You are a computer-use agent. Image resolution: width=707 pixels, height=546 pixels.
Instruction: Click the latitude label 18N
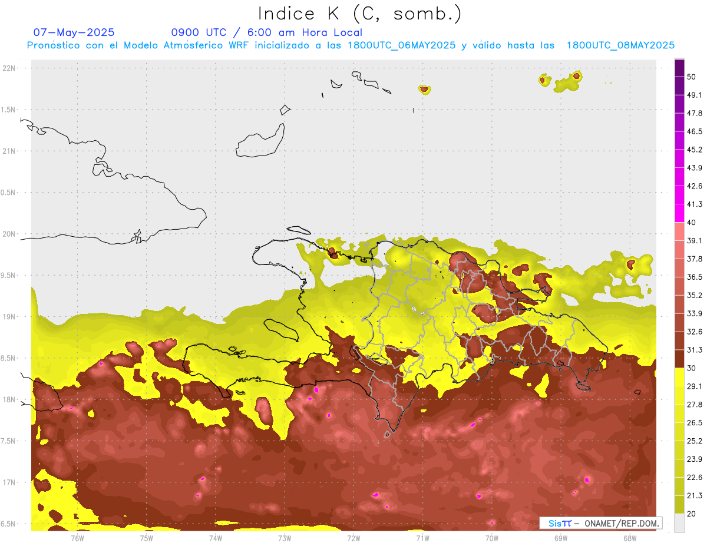pyautogui.click(x=9, y=400)
